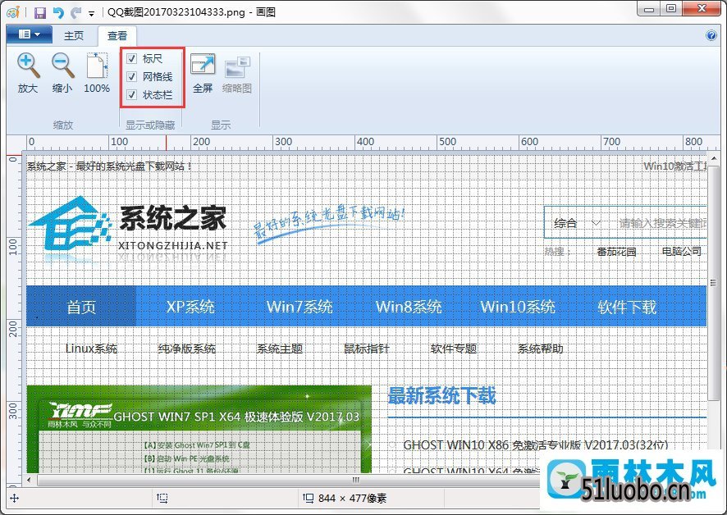
Task: Click the horizontal scrollbar left arrow
Action: tap(30, 479)
